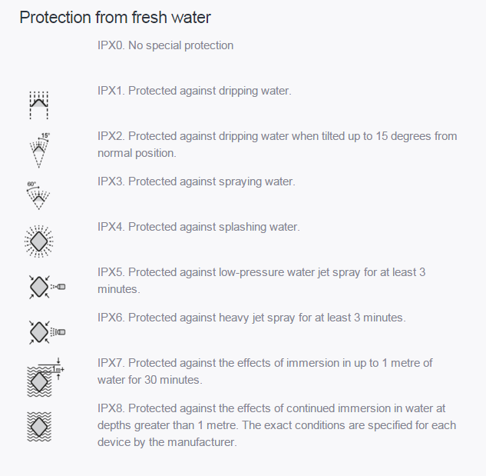Click the IPX6 heavy jet spray description
The image size is (486, 476).
tap(252, 318)
